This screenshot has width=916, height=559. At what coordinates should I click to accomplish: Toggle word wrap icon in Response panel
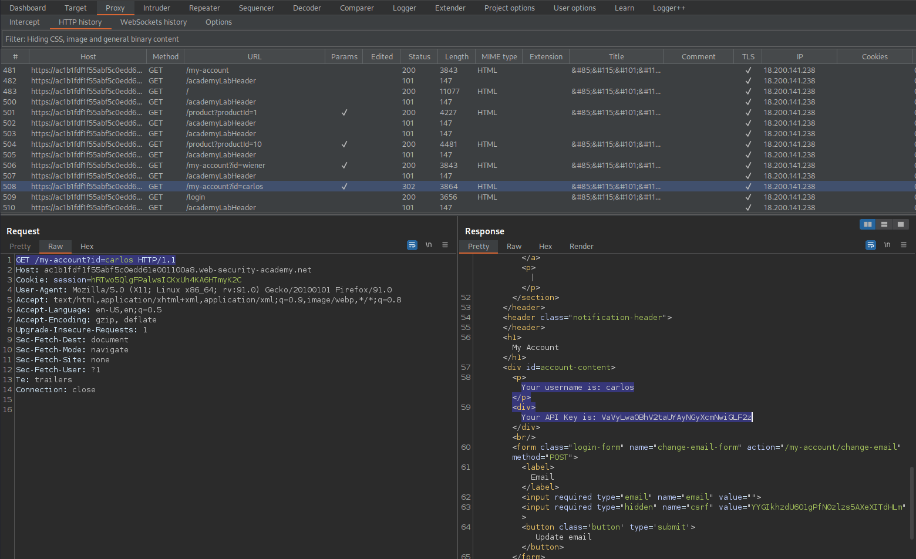pos(871,245)
